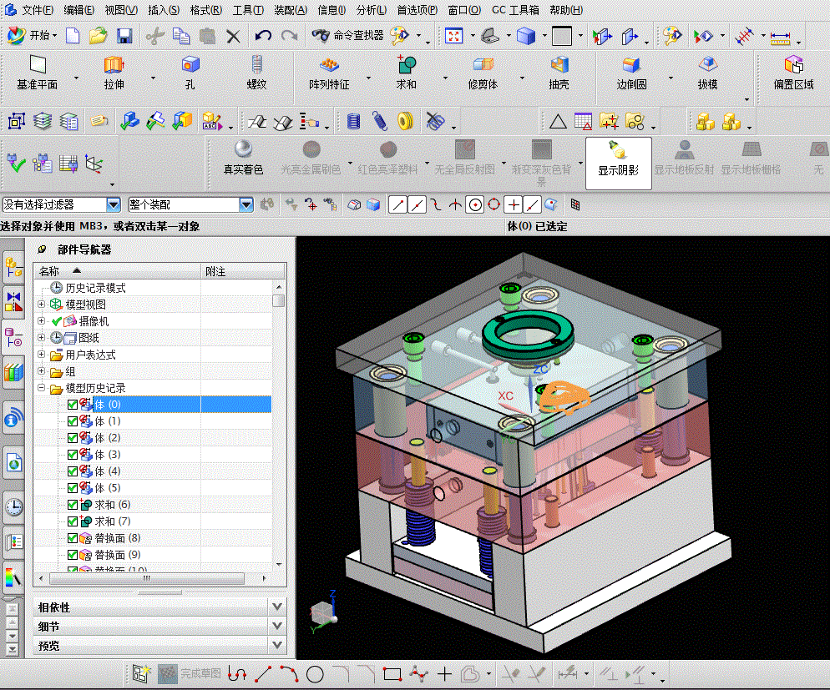Viewport: 830px width, 690px height.
Task: Click the Undo arrow icon
Action: pos(263,36)
